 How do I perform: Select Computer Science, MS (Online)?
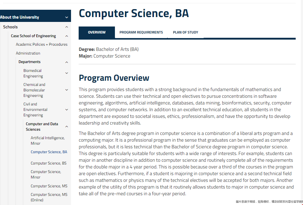point(49,197)
